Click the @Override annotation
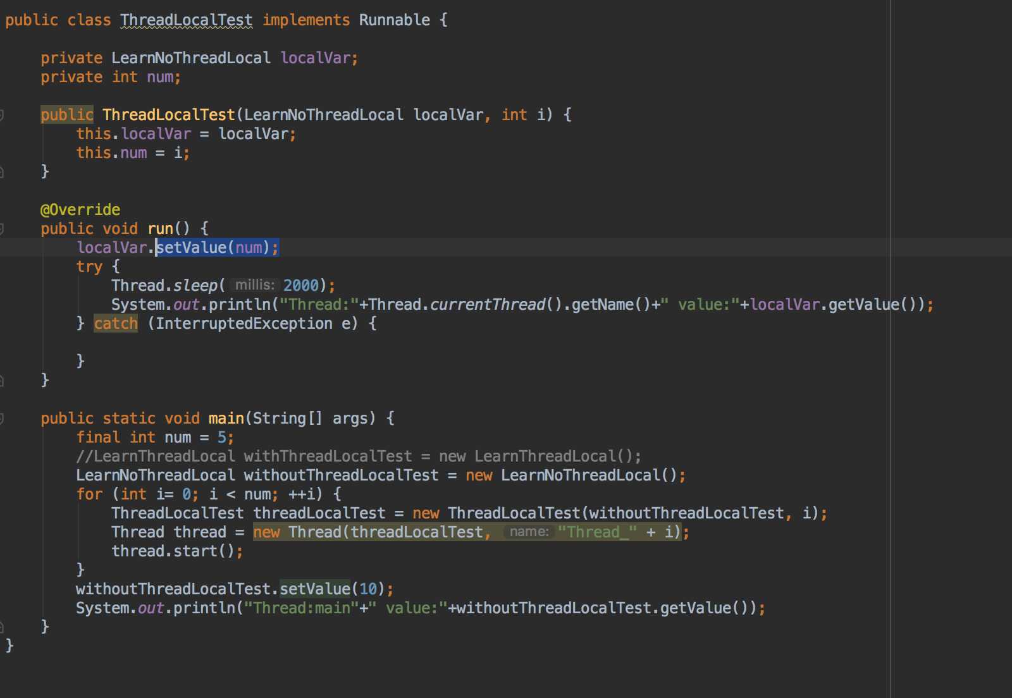The image size is (1012, 698). click(x=80, y=210)
